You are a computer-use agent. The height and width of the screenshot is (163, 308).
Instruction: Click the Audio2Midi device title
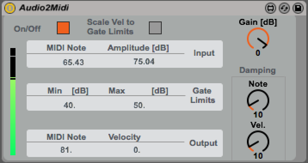pyautogui.click(x=44, y=8)
